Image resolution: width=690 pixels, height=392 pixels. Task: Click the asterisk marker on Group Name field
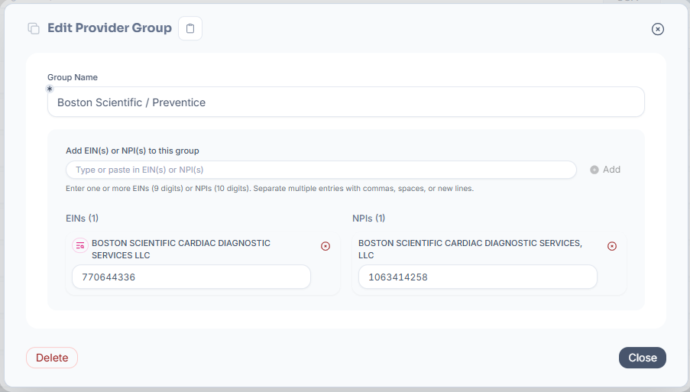pyautogui.click(x=50, y=89)
